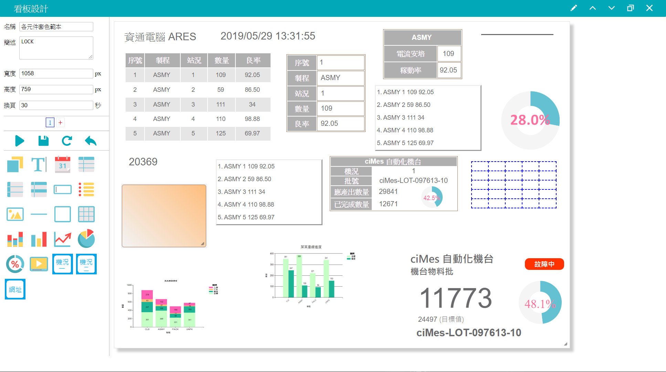Click the undo back arrow icon
The image size is (666, 372).
pos(91,141)
